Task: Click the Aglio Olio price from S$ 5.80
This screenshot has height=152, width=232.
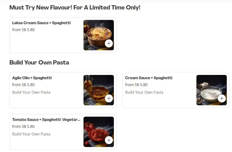Action: (23, 85)
